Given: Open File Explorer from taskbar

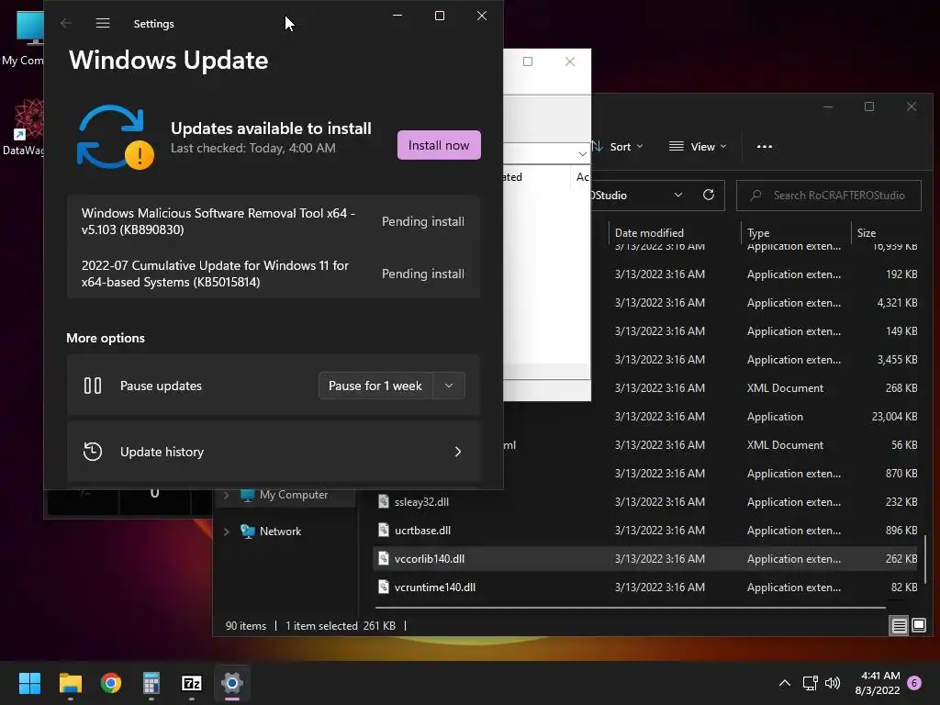Looking at the screenshot, I should [x=70, y=683].
